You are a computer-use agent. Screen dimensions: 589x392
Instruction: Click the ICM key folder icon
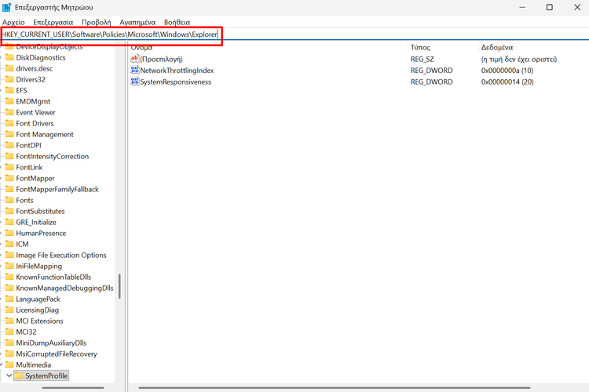[x=9, y=244]
